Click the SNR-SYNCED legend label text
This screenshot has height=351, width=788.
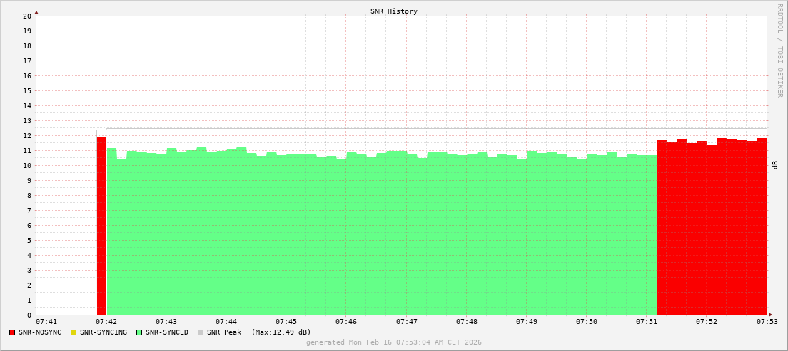coord(167,332)
